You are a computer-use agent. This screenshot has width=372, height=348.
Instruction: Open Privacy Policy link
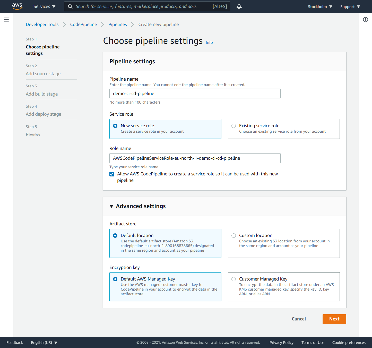[x=281, y=343]
